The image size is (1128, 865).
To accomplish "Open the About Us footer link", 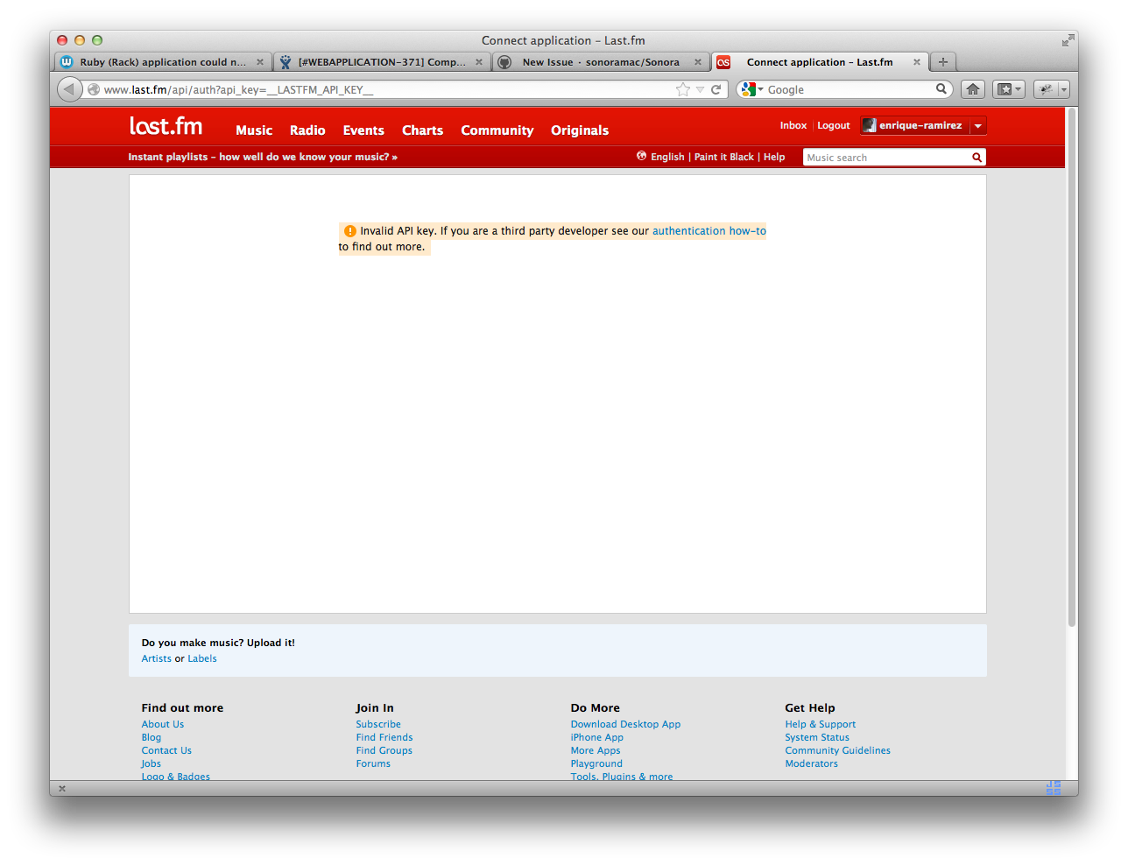I will pyautogui.click(x=163, y=724).
